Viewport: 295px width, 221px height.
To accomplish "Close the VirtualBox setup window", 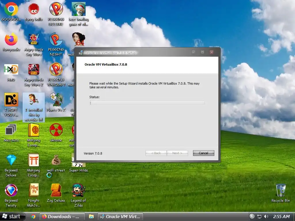I will tap(211, 52).
